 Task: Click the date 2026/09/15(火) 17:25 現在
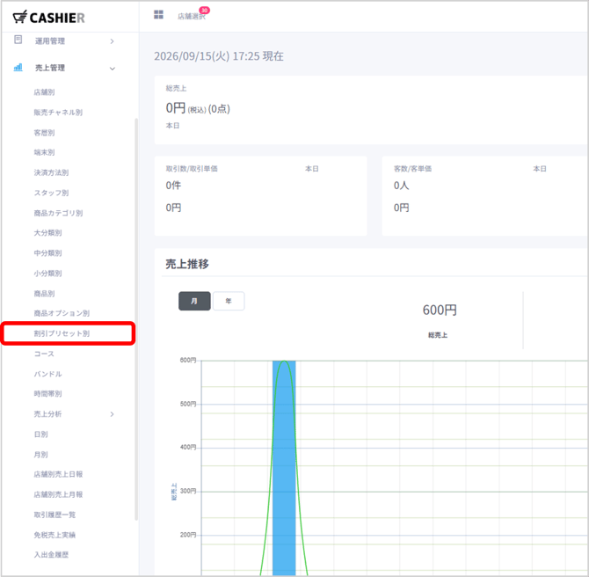pos(219,56)
